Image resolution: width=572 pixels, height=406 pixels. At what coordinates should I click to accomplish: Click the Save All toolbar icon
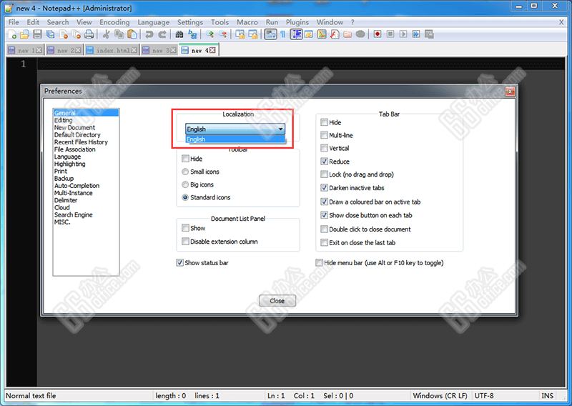coord(50,34)
